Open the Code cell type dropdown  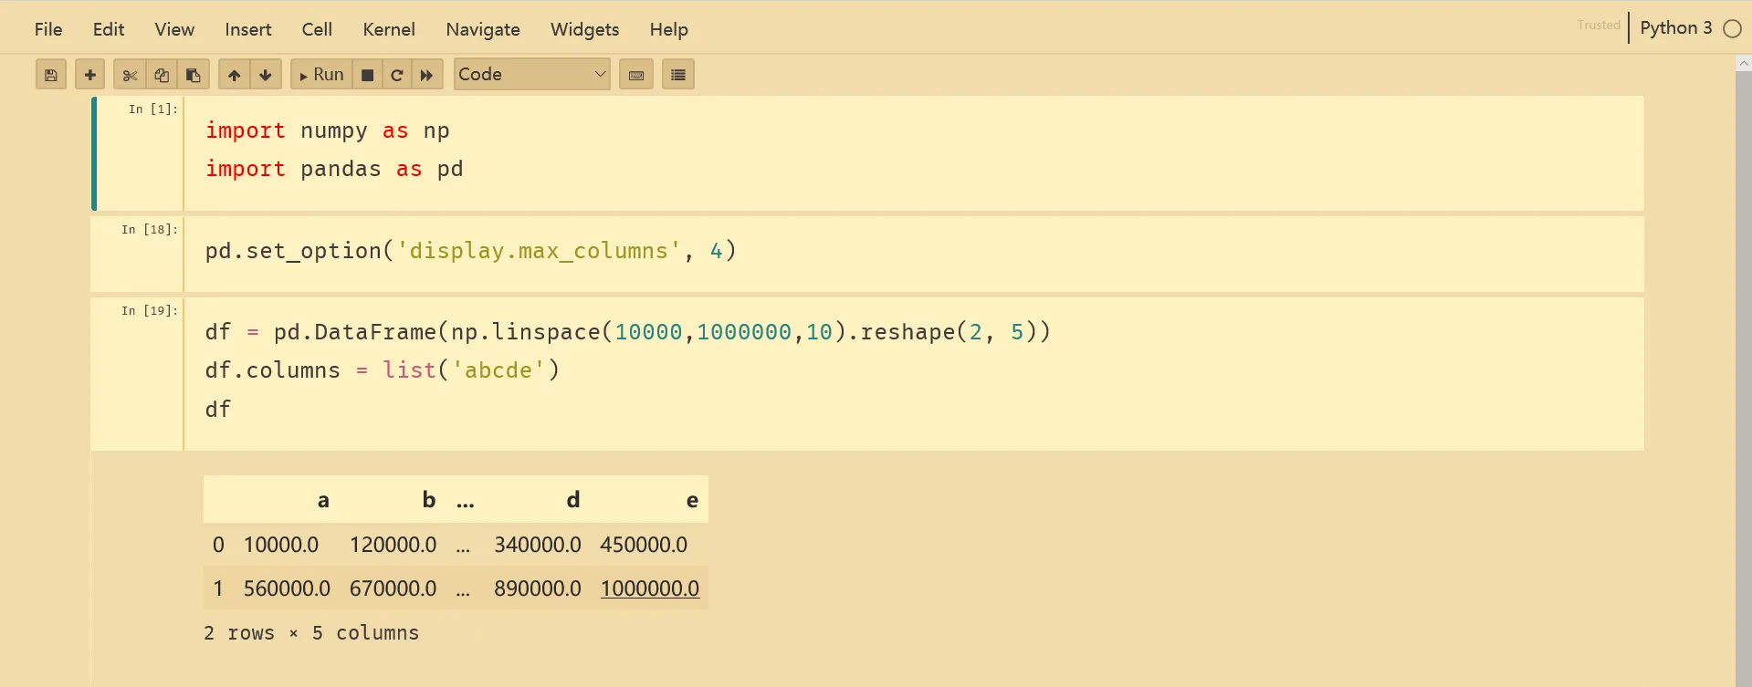(x=532, y=74)
